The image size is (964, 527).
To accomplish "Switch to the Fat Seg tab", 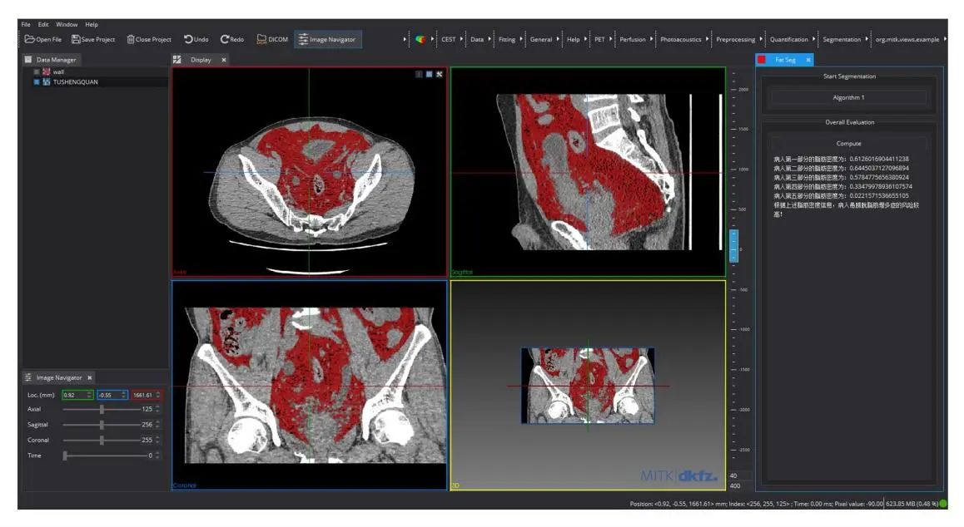I will pyautogui.click(x=784, y=60).
